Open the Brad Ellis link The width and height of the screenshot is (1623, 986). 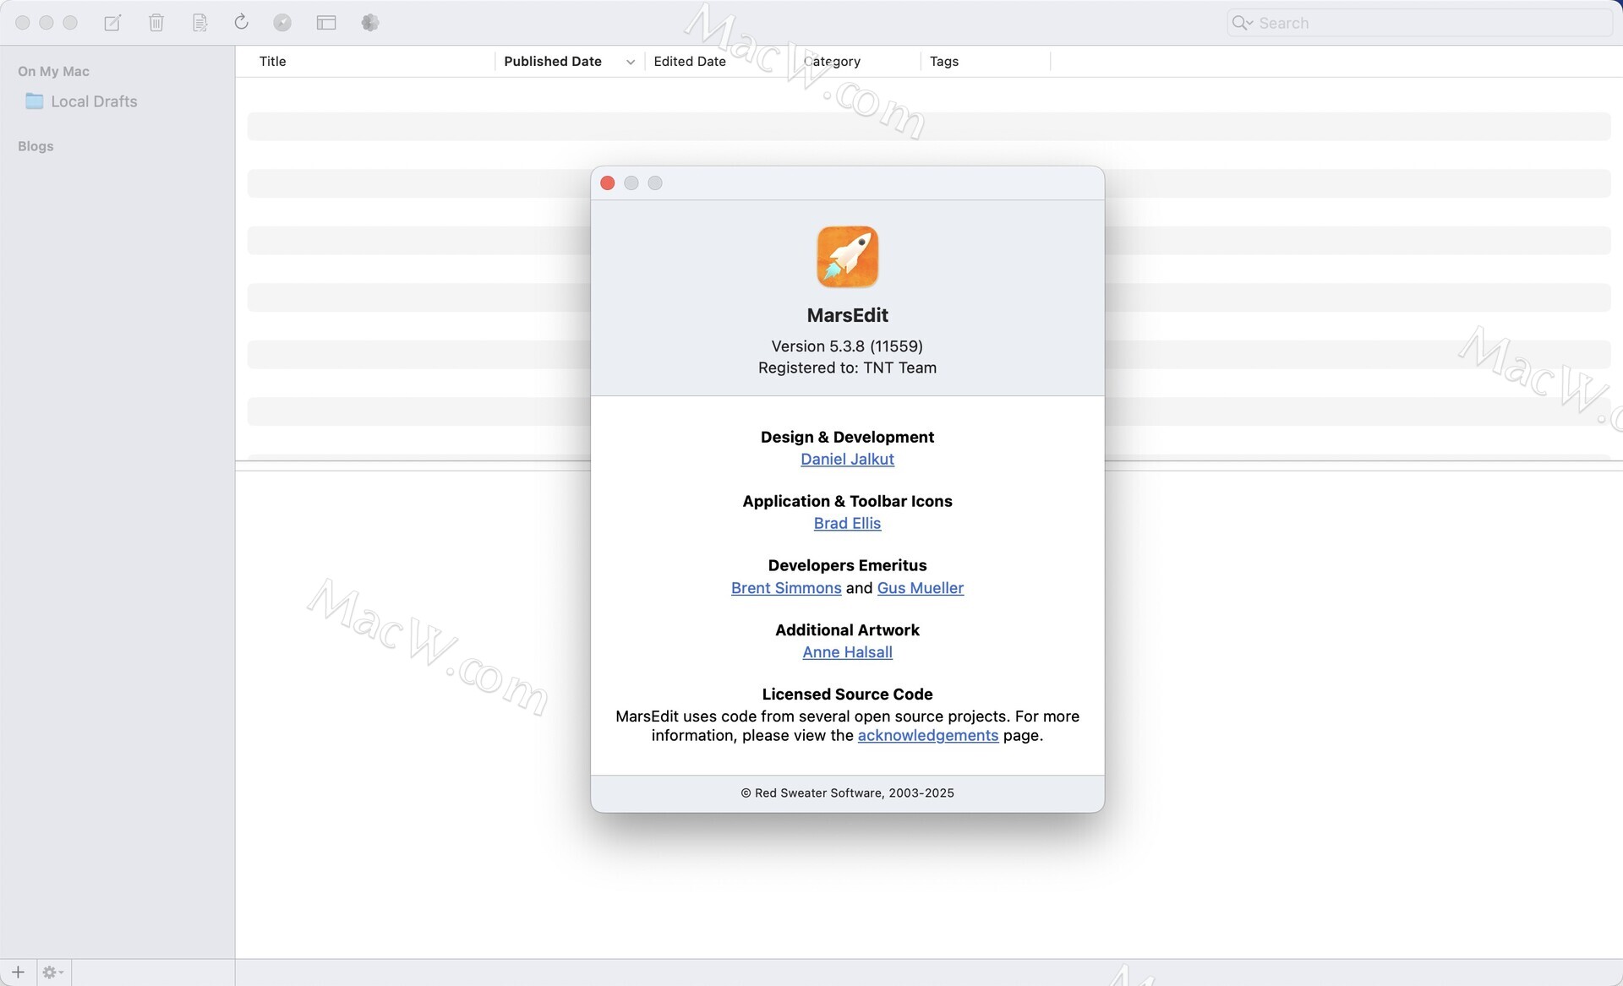(847, 523)
